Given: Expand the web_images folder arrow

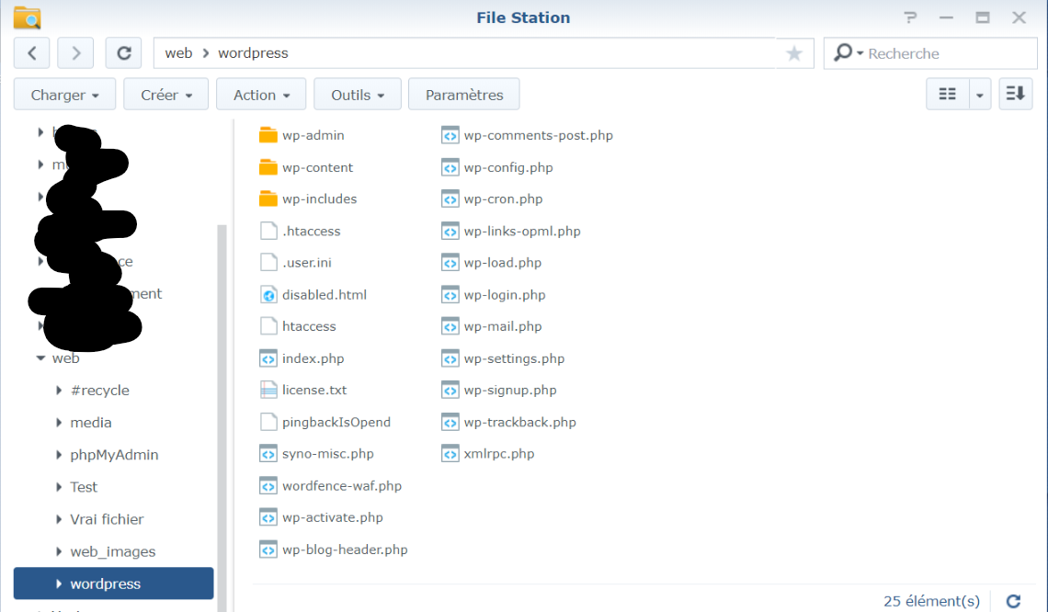Looking at the screenshot, I should point(59,551).
